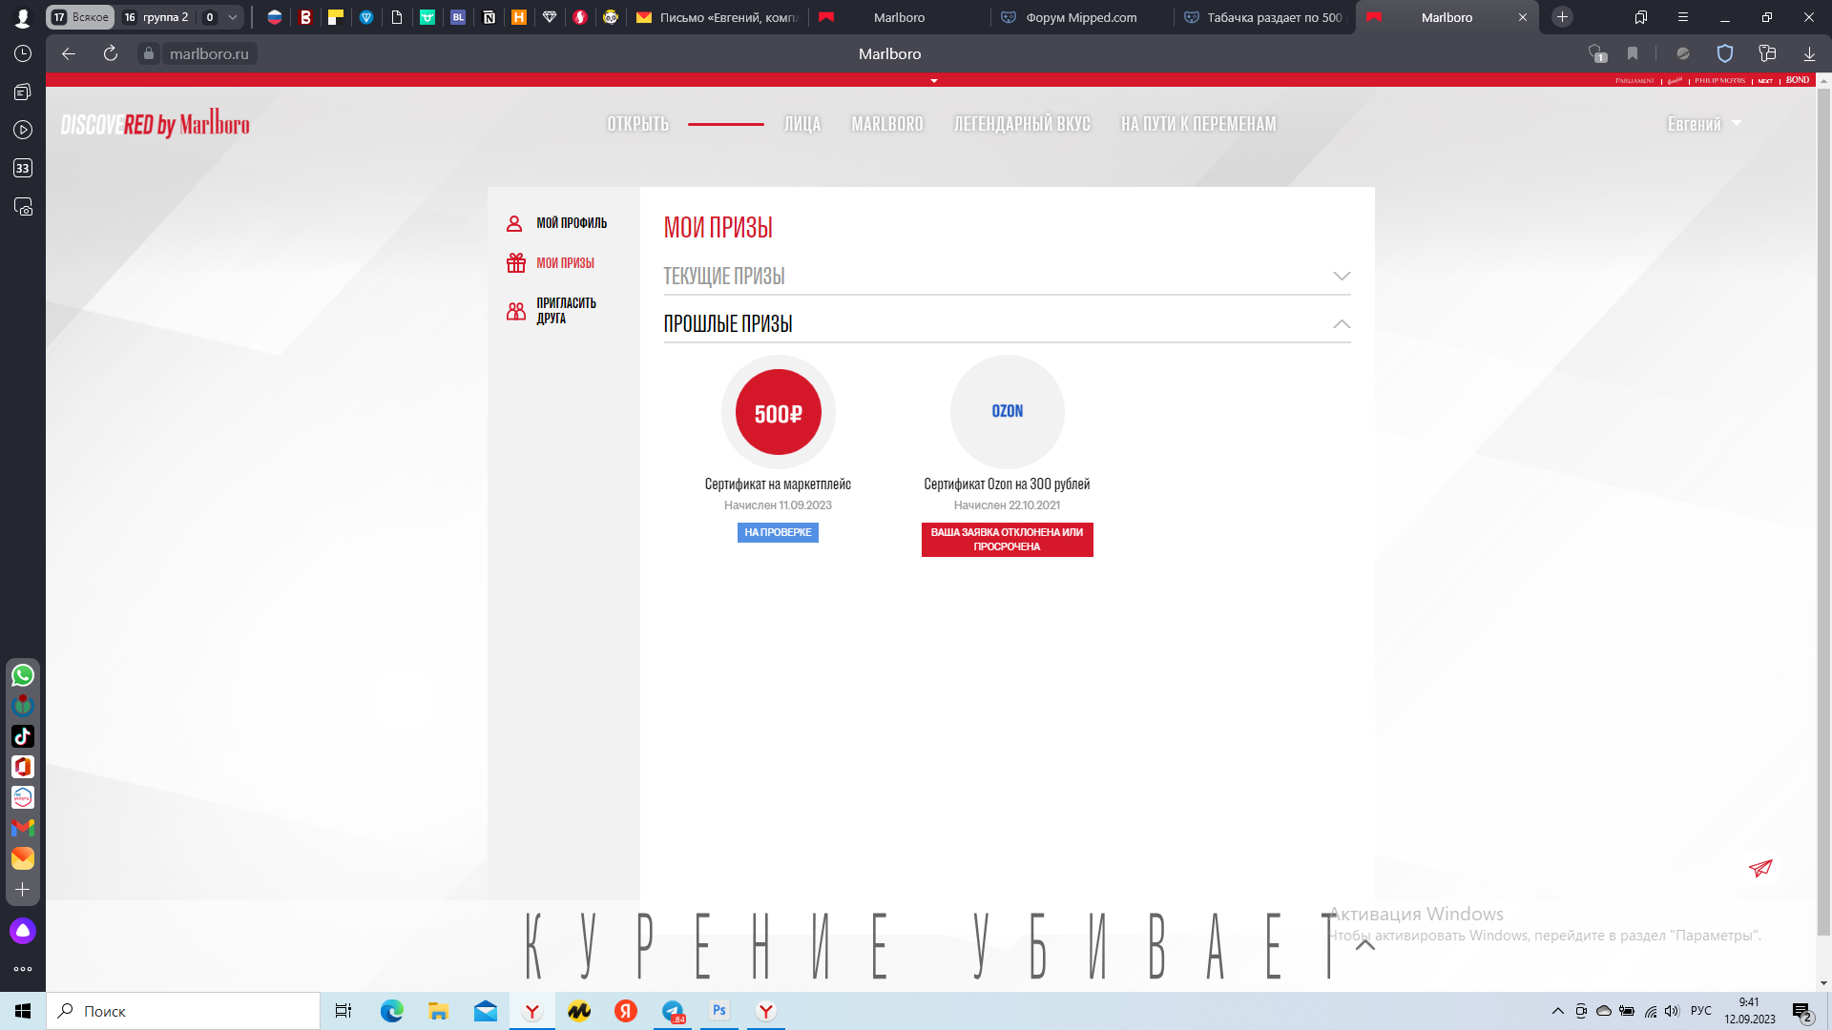
Task: Open Task View in taskbar
Action: [x=343, y=1011]
